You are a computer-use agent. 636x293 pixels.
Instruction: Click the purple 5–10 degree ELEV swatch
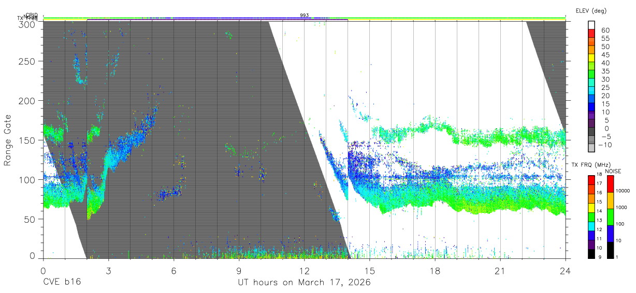point(592,116)
